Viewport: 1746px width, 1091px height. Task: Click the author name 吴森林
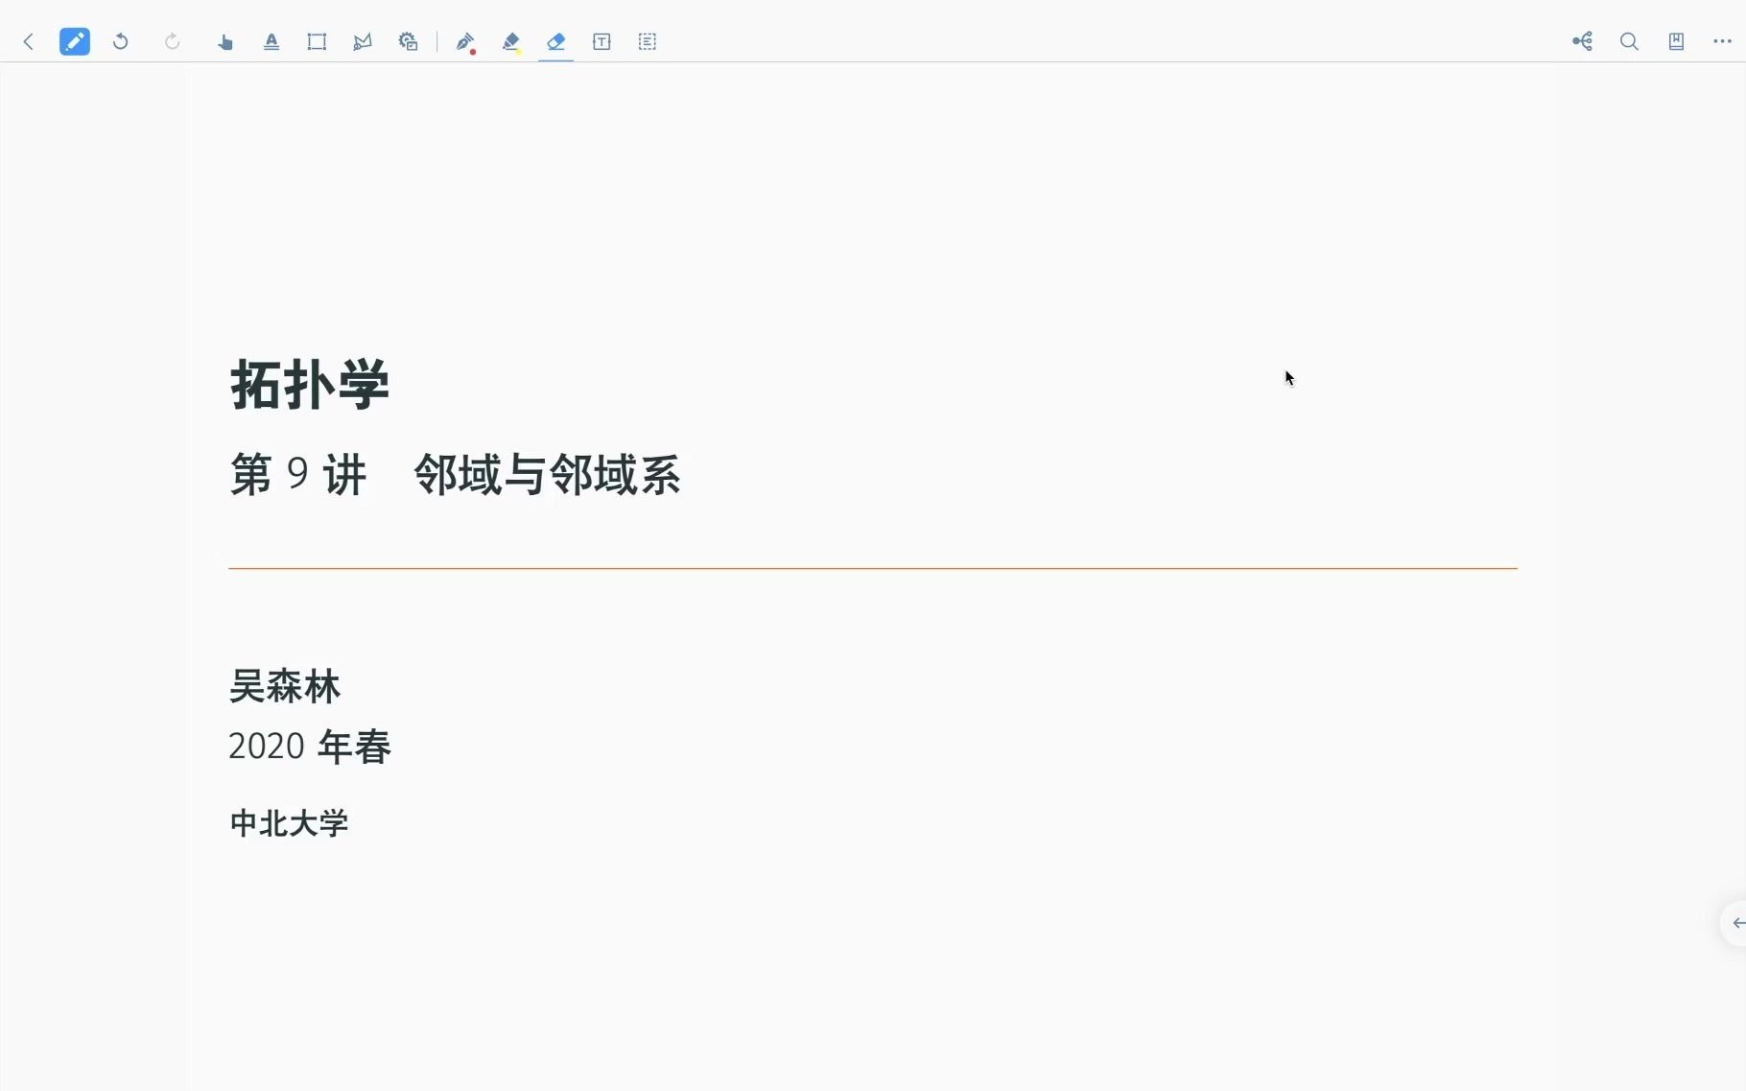[x=285, y=687]
